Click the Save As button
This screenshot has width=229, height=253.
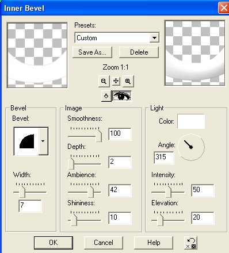pos(92,52)
